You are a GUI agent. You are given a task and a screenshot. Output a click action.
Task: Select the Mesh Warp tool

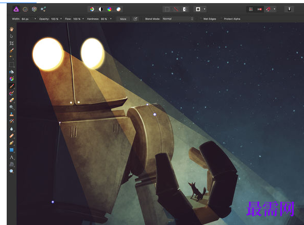point(11,164)
